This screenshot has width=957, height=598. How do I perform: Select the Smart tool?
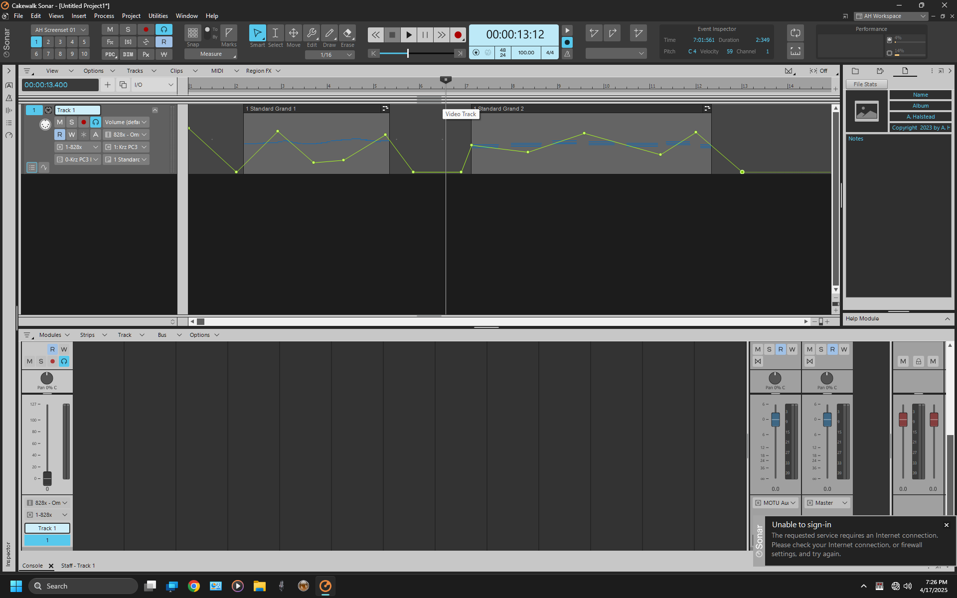[x=257, y=33]
